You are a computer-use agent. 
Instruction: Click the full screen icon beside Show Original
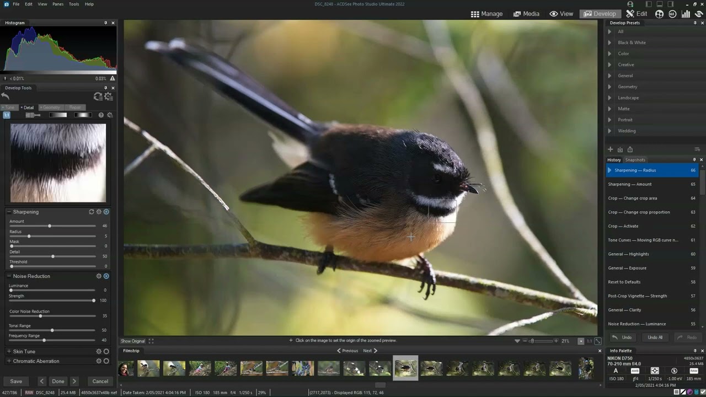[x=151, y=341]
